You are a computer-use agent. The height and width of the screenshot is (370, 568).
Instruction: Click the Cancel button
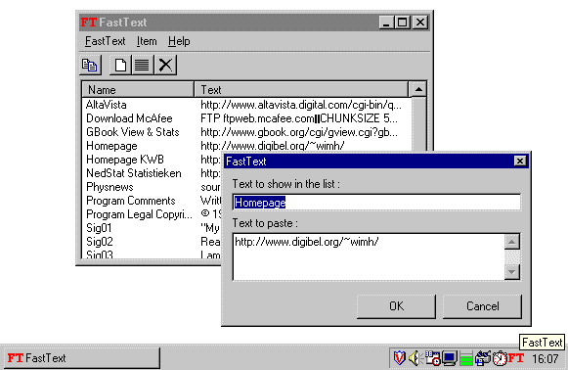point(483,306)
